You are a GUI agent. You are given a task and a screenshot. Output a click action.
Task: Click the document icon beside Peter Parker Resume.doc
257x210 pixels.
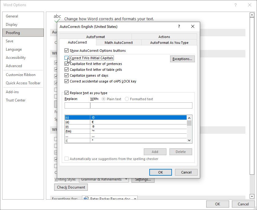tap(87, 198)
